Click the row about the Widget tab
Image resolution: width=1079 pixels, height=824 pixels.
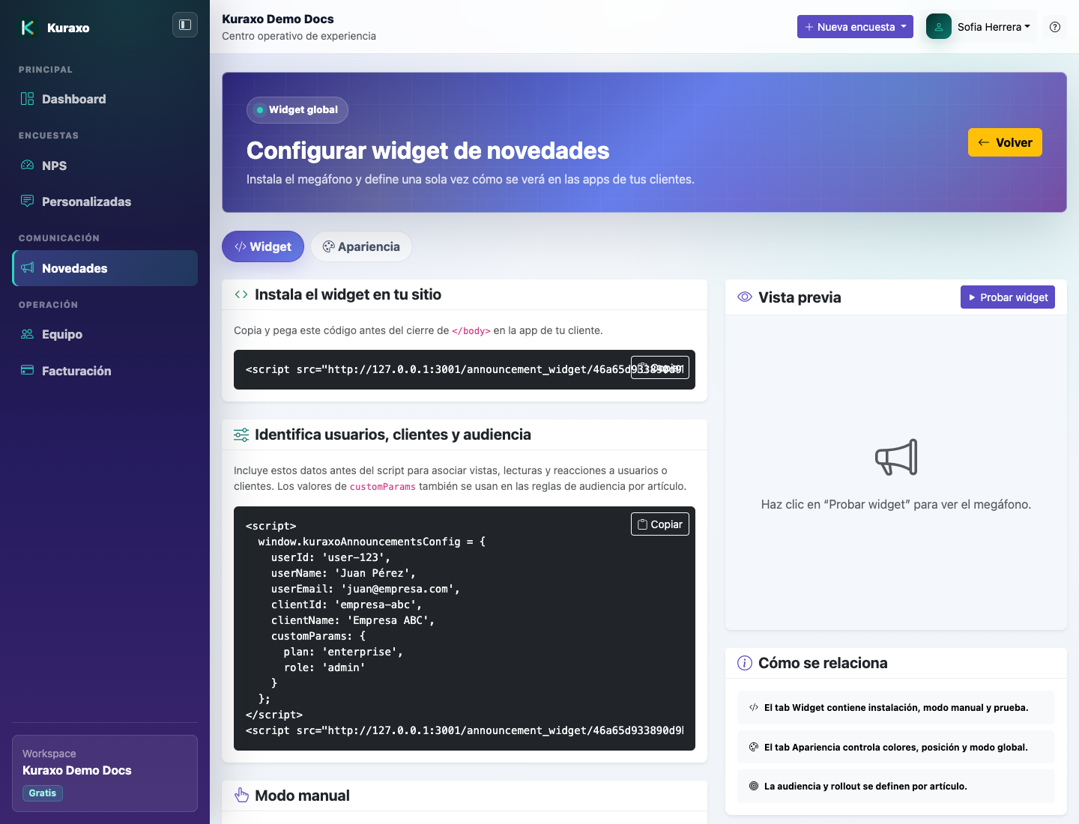click(x=896, y=707)
